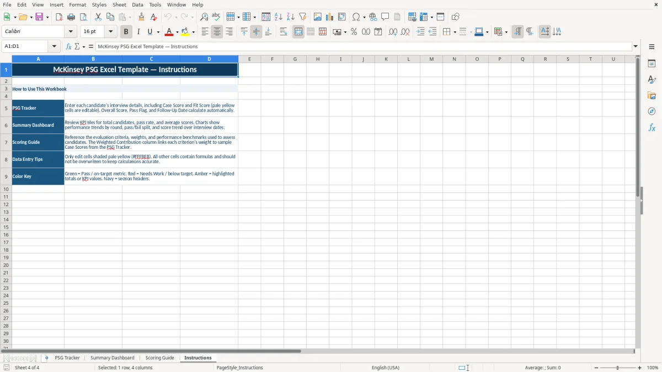Toggle Wrap Text
The image size is (662, 372).
click(x=284, y=32)
